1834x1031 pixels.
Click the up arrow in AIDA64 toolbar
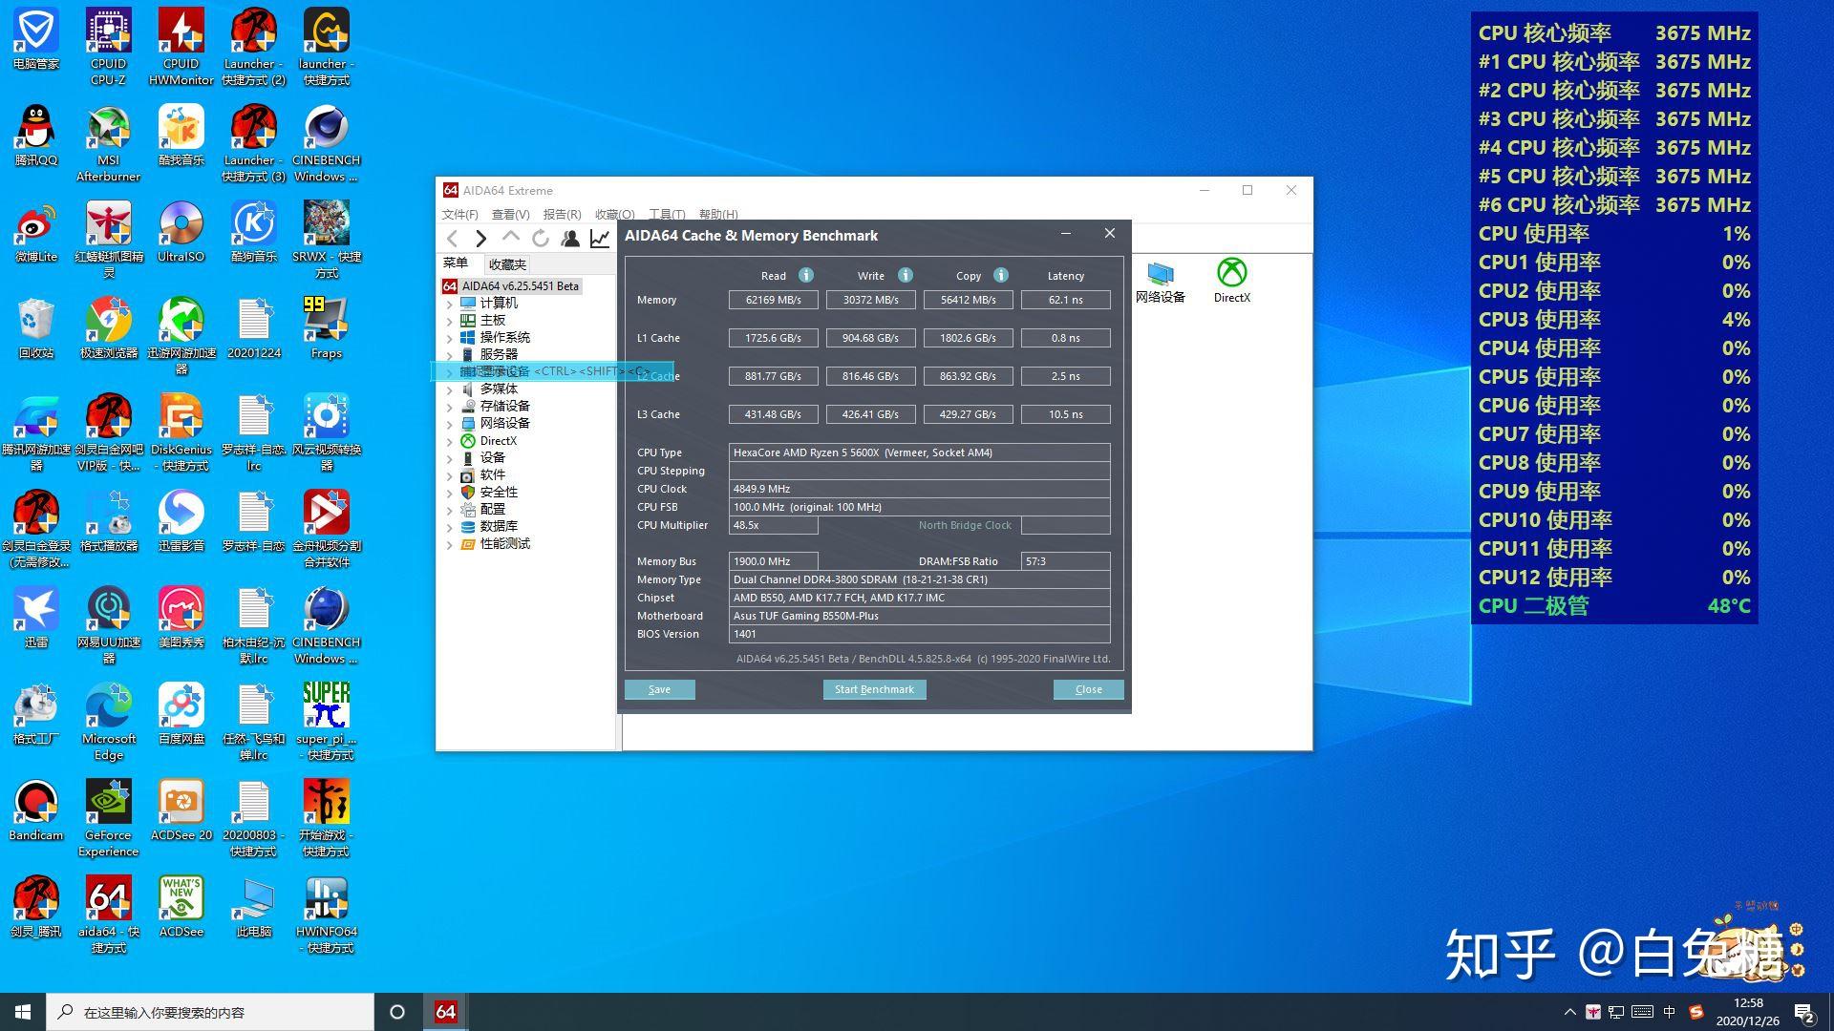(511, 237)
